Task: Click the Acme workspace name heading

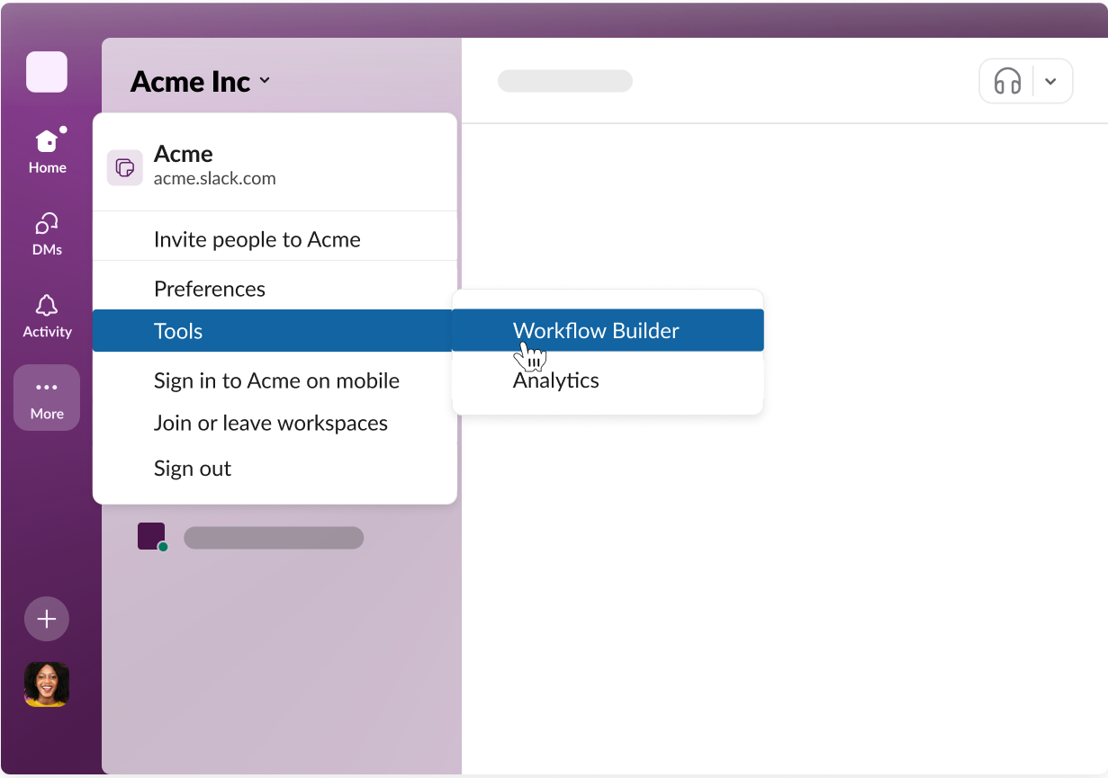Action: pyautogui.click(x=183, y=154)
